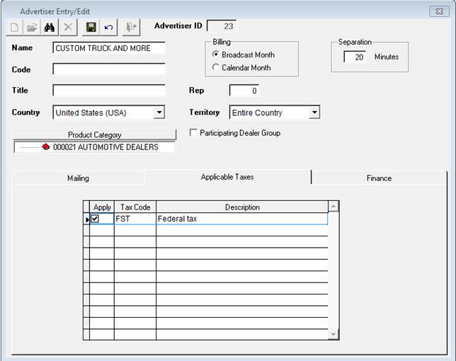The width and height of the screenshot is (456, 361).
Task: Open the Country dropdown list
Action: coord(159,113)
